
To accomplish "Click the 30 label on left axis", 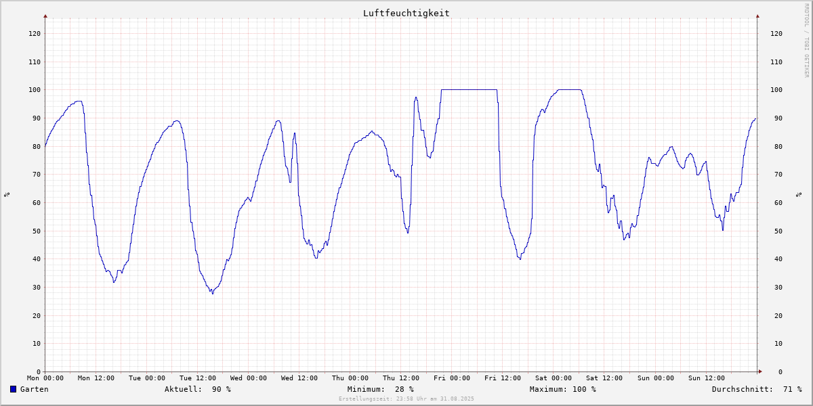I will pos(37,287).
